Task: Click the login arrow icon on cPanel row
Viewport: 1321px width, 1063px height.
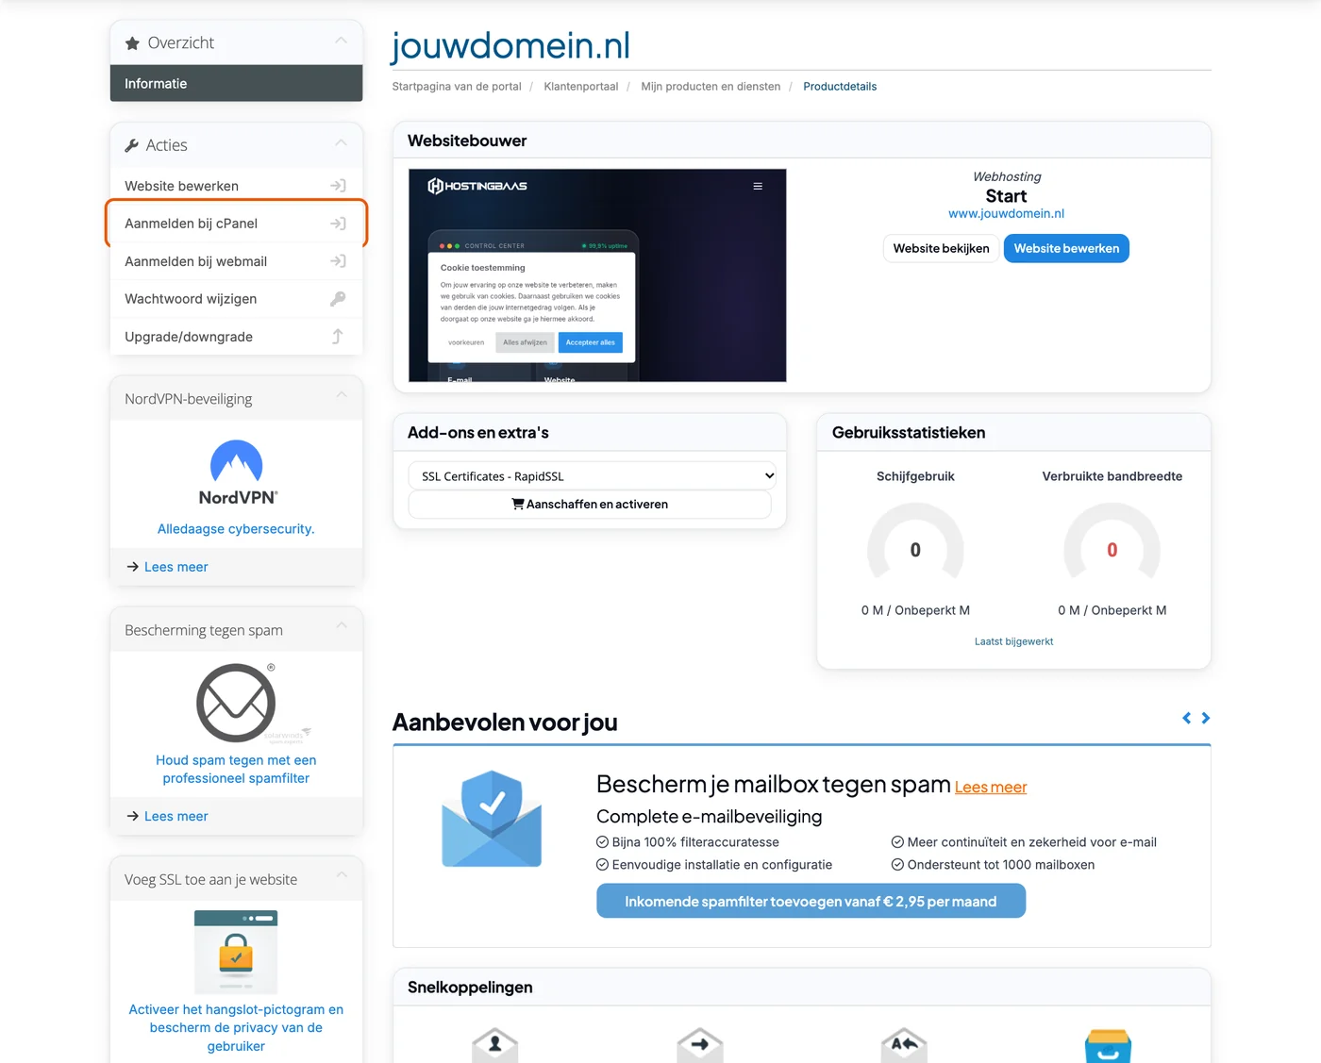Action: [x=338, y=224]
